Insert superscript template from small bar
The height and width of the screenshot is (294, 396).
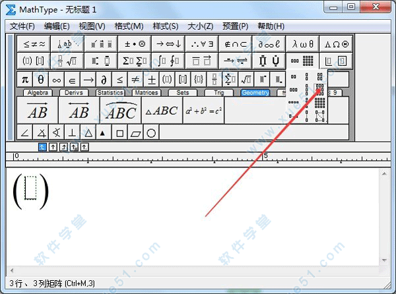coord(261,80)
